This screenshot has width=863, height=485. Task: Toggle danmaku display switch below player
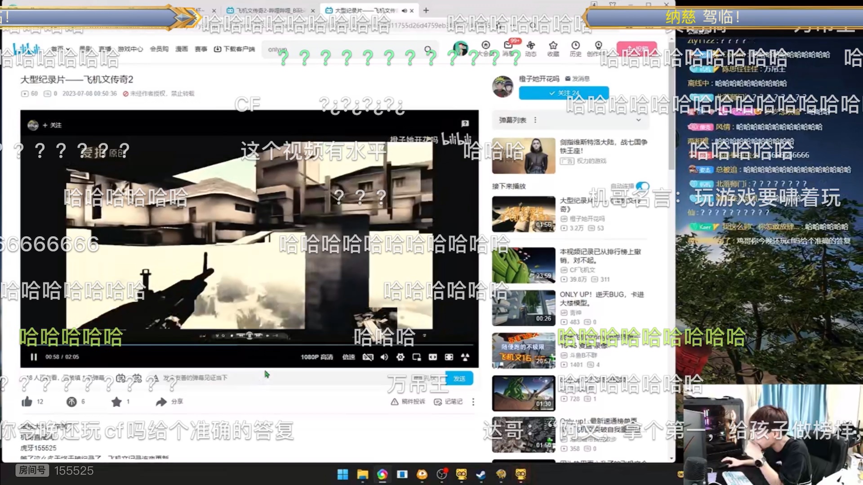click(x=121, y=378)
